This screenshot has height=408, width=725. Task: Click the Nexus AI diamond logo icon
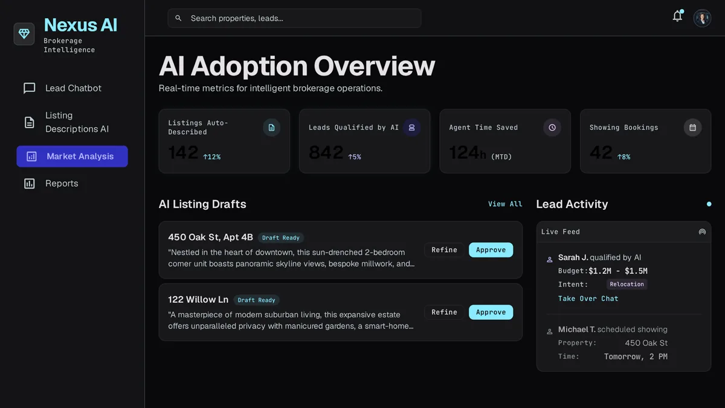pos(24,34)
